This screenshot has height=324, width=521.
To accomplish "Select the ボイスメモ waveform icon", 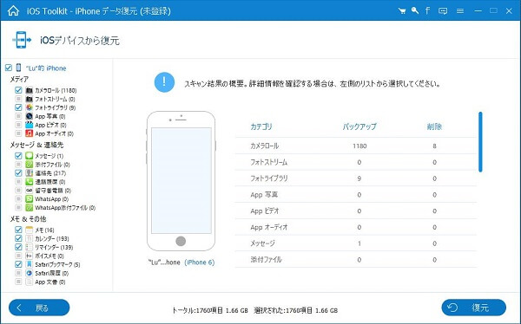I will [30, 256].
